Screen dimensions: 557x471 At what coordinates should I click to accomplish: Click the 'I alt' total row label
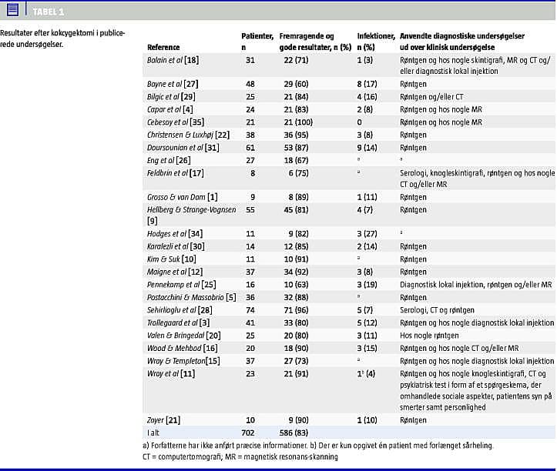click(153, 433)
